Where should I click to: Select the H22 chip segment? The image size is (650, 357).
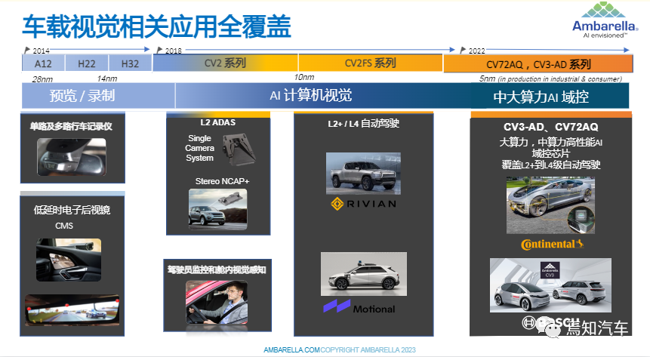coord(87,64)
